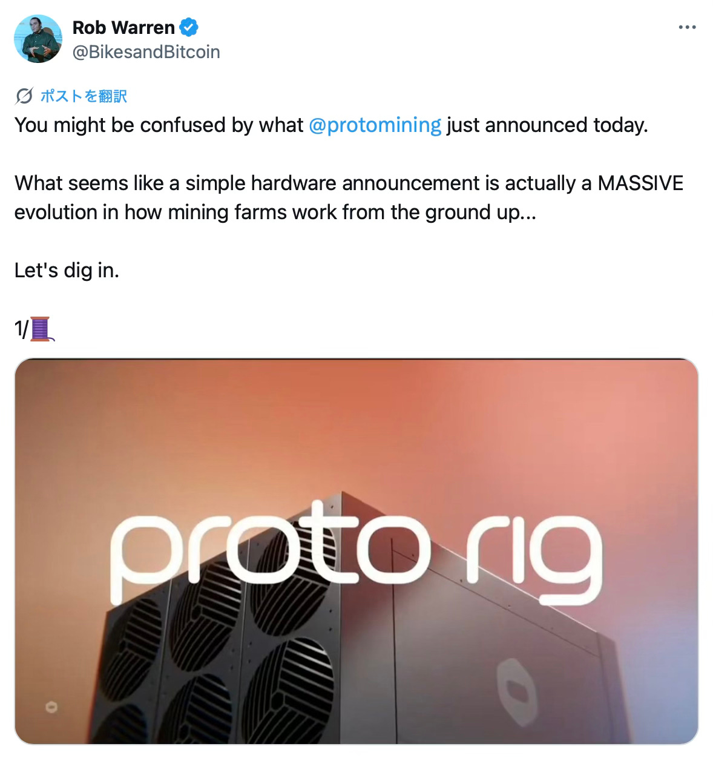
Task: Click the '1/' thread counter text
Action: [22, 329]
